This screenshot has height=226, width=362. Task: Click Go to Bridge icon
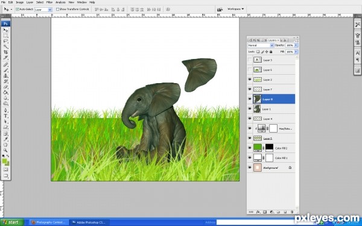point(220,9)
